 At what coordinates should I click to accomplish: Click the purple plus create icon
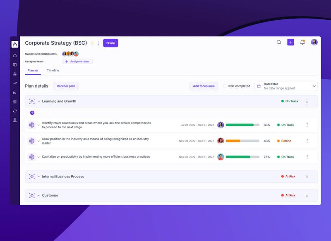pos(291,43)
